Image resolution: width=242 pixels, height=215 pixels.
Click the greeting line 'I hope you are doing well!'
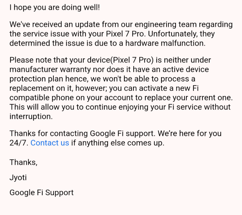[x=55, y=7]
